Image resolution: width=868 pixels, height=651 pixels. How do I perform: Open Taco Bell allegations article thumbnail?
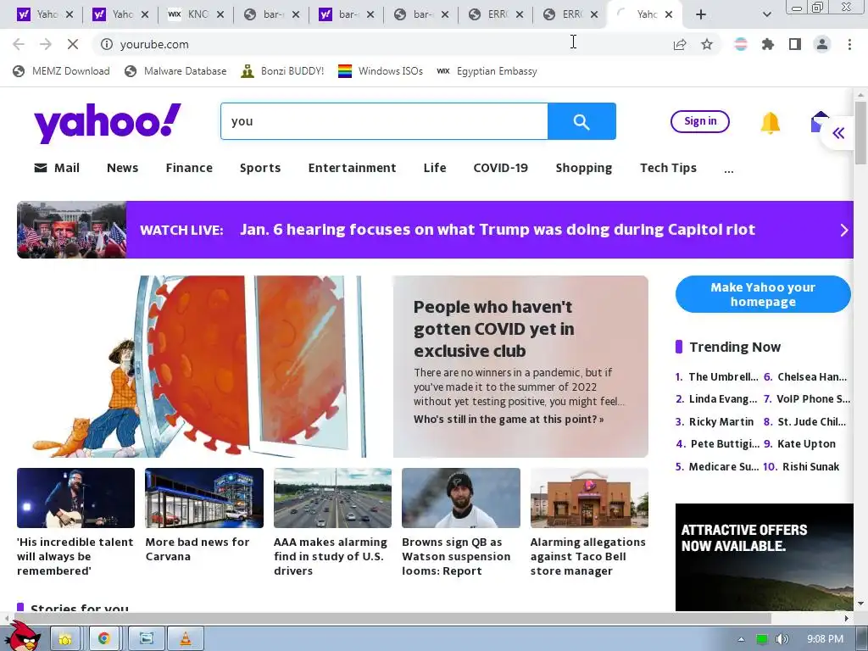point(590,498)
